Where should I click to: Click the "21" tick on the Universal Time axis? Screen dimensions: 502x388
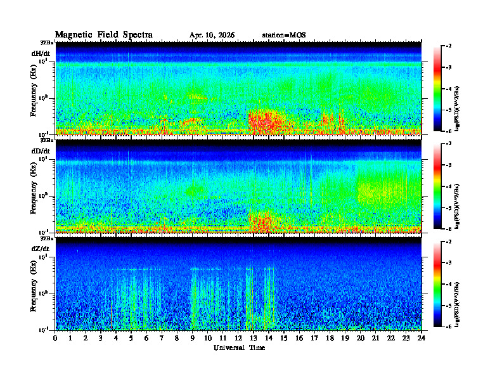tap(375, 339)
